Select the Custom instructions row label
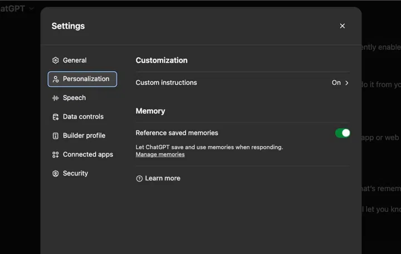 tap(166, 82)
